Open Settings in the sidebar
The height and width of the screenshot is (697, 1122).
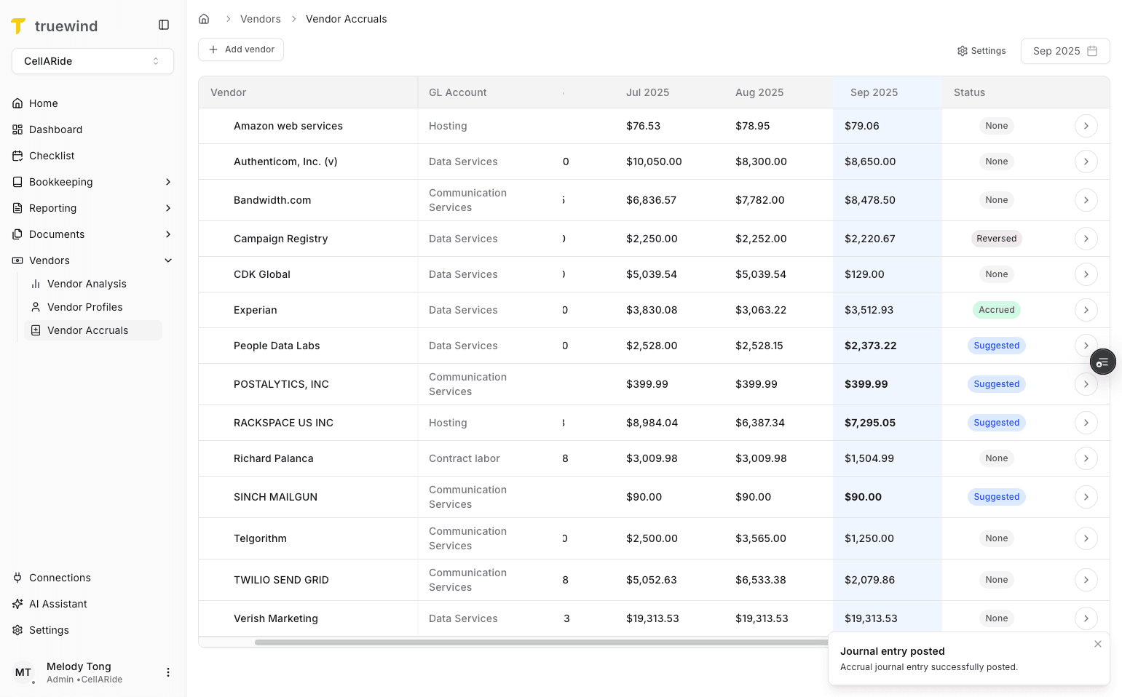(x=92, y=630)
